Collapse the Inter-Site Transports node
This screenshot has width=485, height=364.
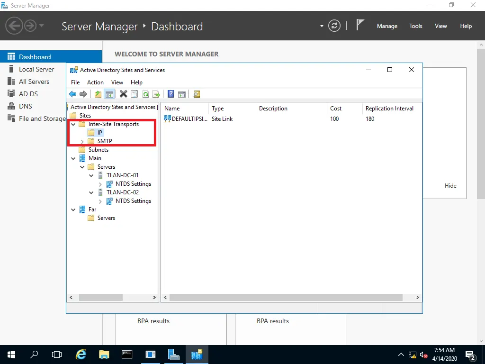tap(73, 125)
